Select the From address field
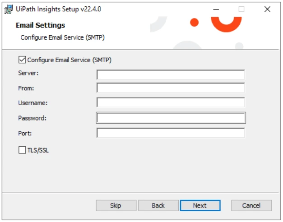Viewport: 283px width, 222px height. (171, 88)
